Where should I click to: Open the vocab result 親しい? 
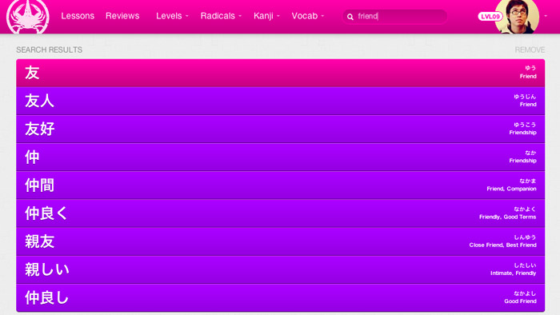pyautogui.click(x=280, y=269)
